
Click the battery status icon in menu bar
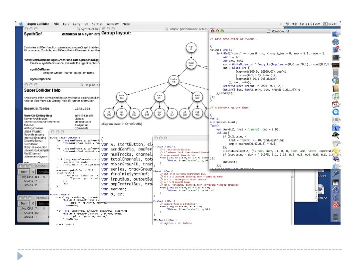[325, 24]
